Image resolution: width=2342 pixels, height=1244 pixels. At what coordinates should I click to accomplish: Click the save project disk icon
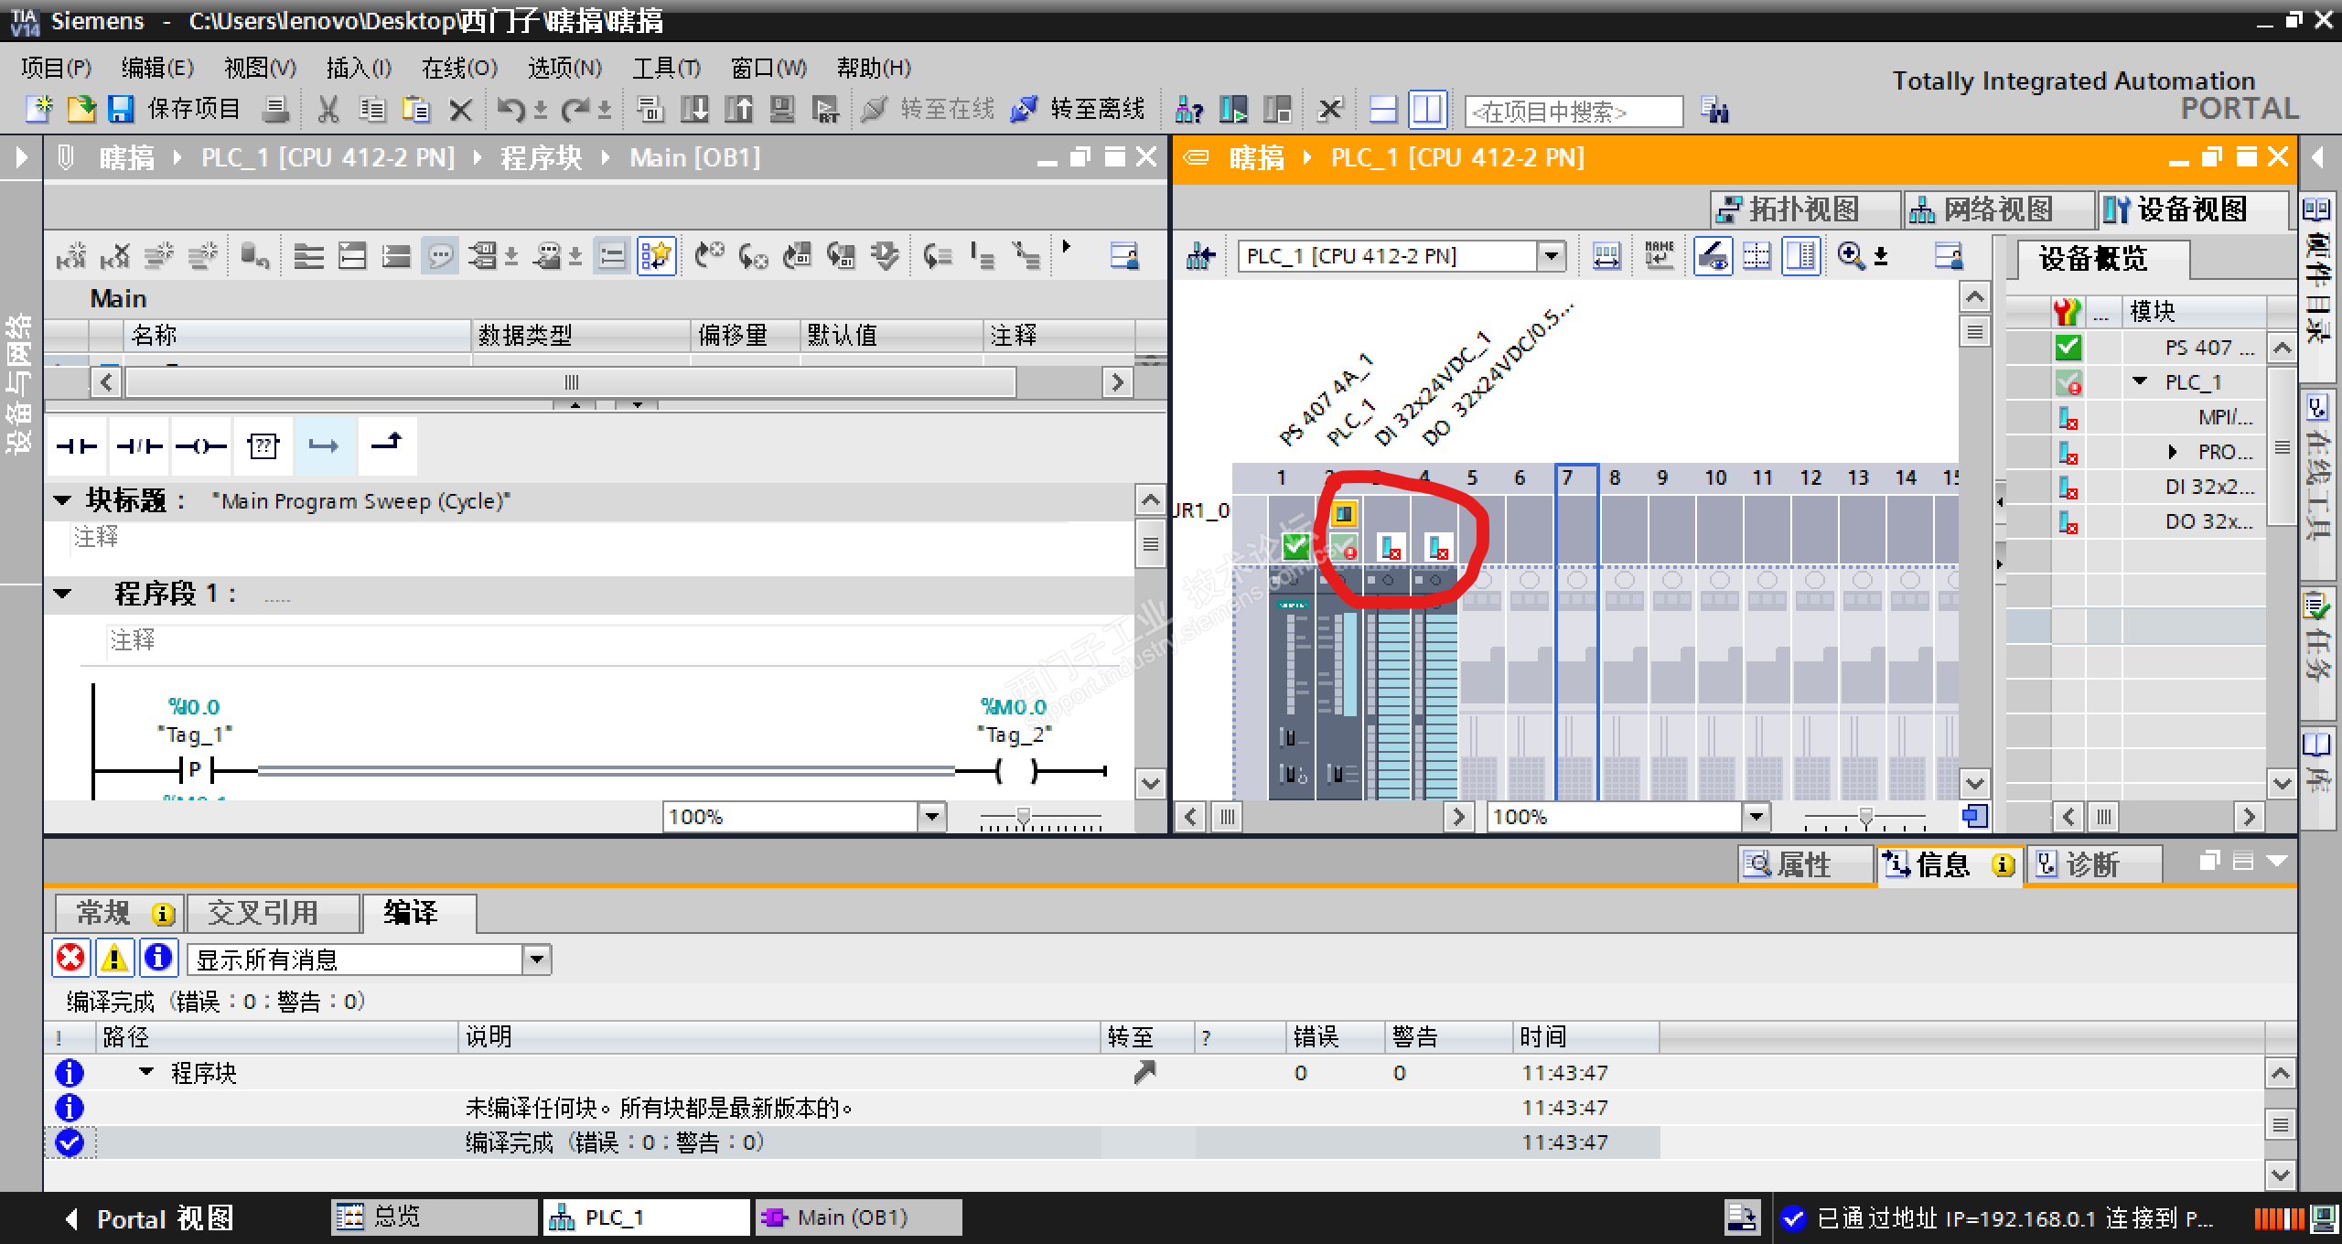[121, 110]
